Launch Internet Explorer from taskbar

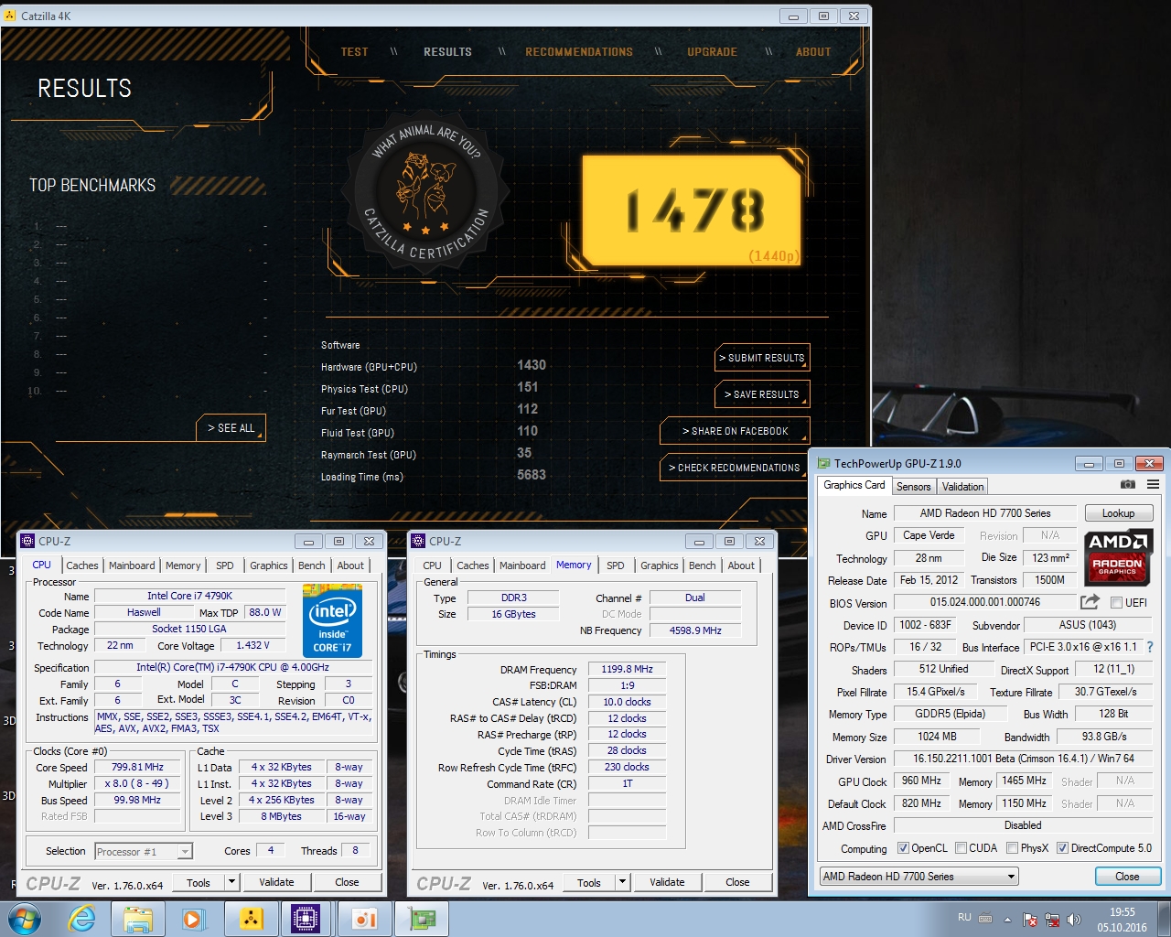tap(82, 919)
